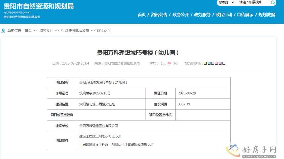Select the pink eye-protection color
The width and height of the screenshot is (284, 159).
(216, 63)
